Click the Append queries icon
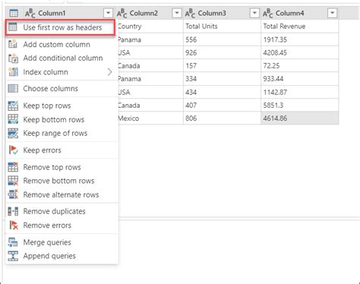 (x=13, y=256)
